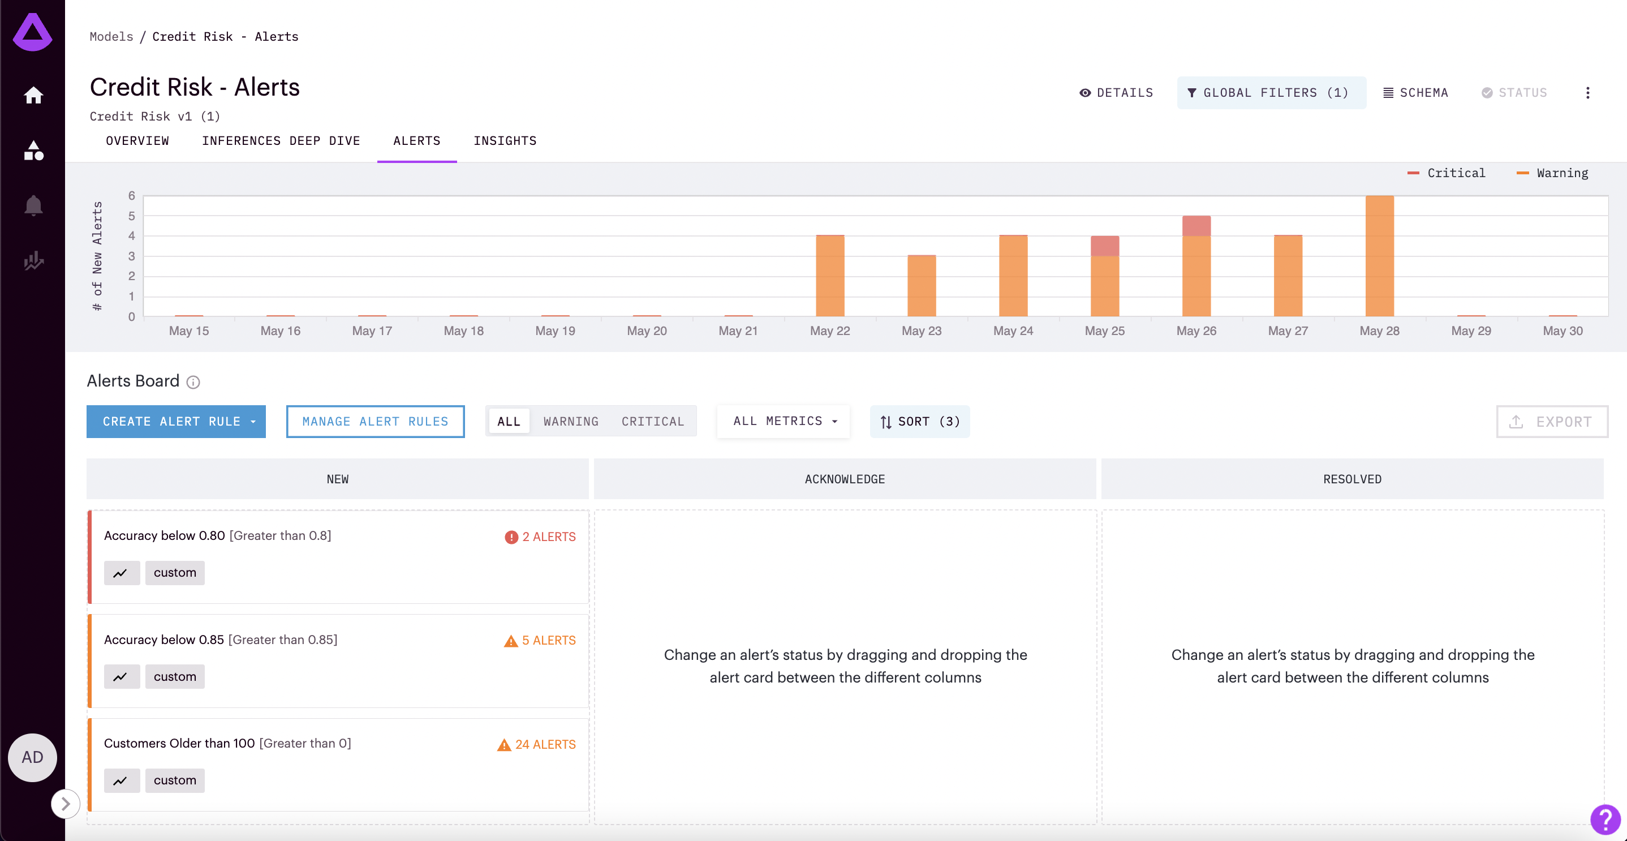1627x841 pixels.
Task: Click the analytics chart icon in sidebar
Action: pos(33,260)
